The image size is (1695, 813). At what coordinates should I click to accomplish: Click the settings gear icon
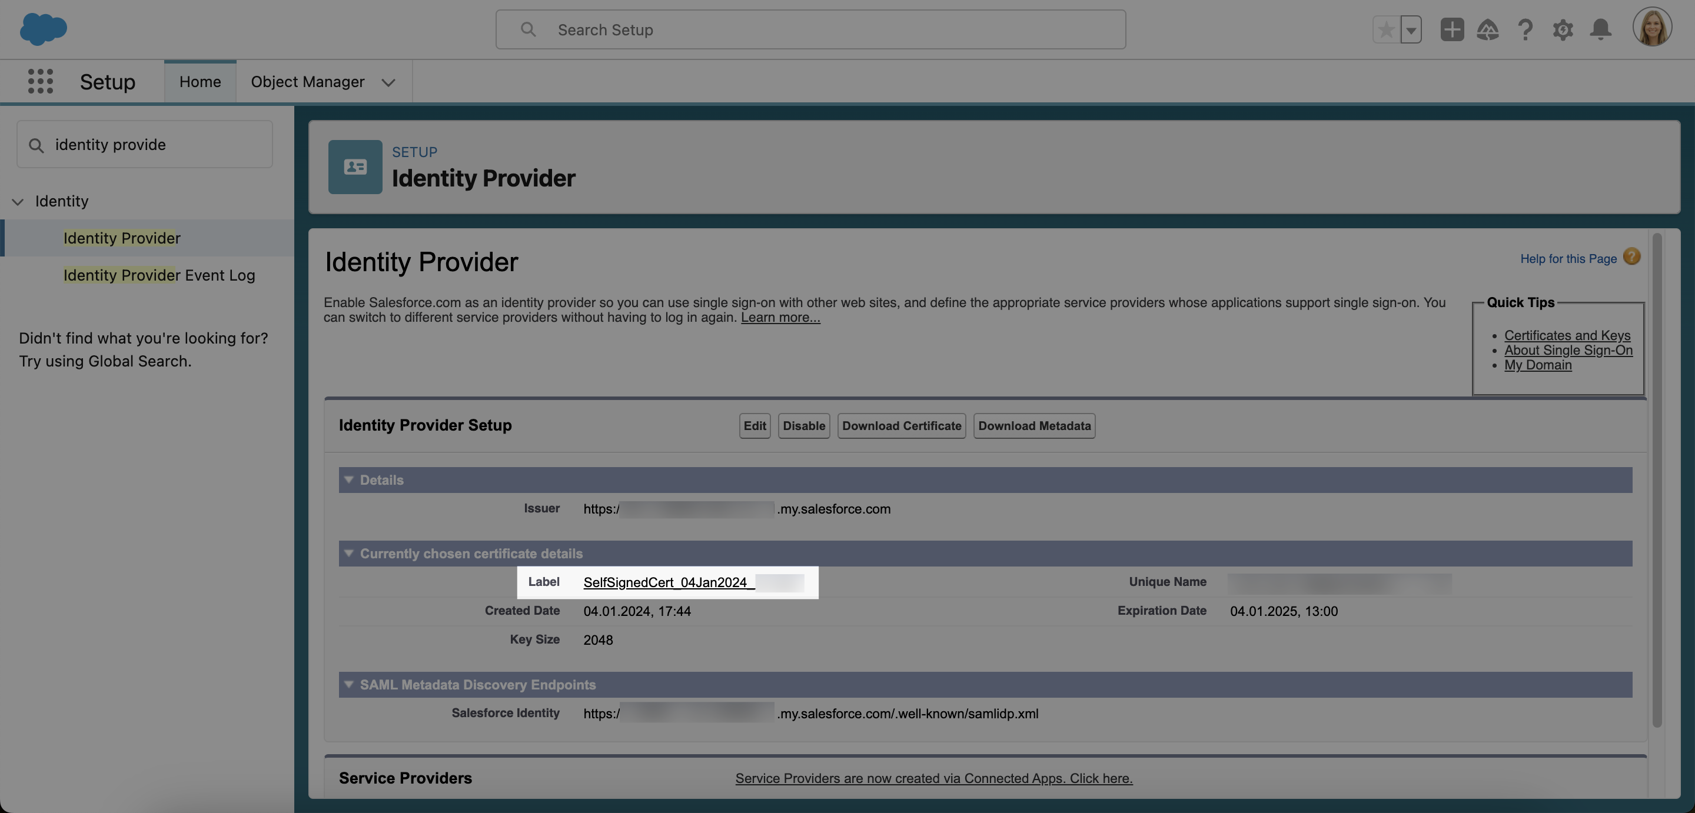click(1562, 29)
